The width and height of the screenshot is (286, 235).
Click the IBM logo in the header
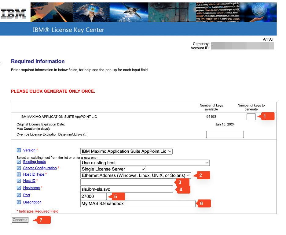click(x=13, y=13)
